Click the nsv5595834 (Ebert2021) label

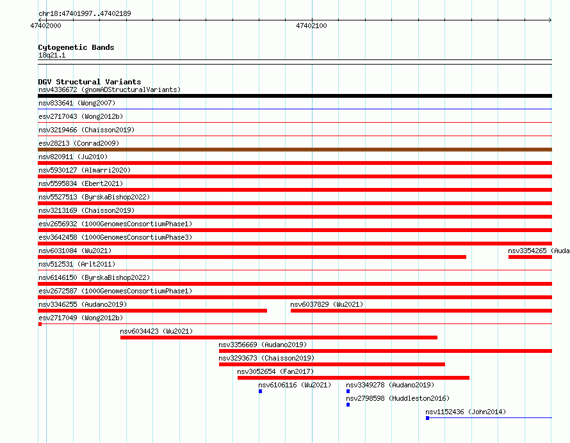tap(81, 183)
